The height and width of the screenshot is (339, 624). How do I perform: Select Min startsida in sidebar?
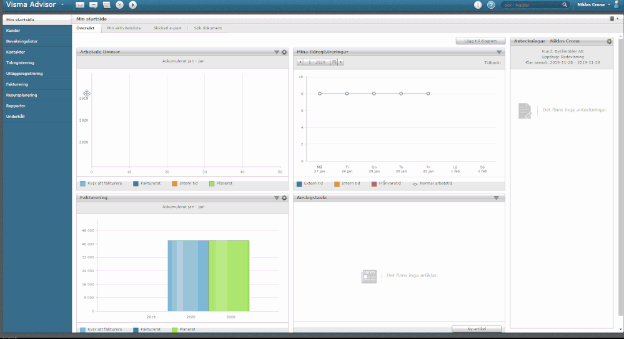pos(37,19)
